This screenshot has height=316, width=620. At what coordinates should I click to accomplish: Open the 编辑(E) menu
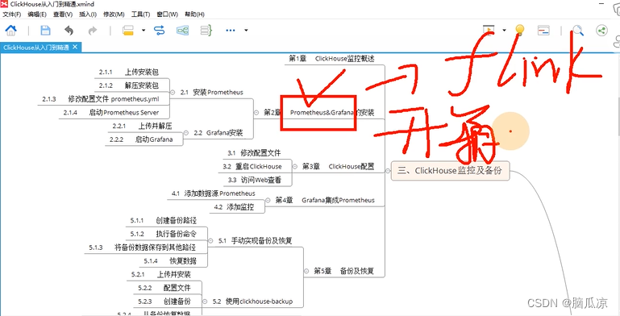(37, 15)
